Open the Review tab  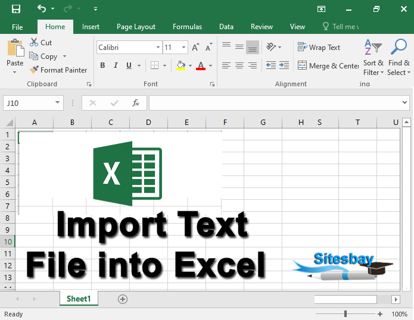pyautogui.click(x=262, y=27)
